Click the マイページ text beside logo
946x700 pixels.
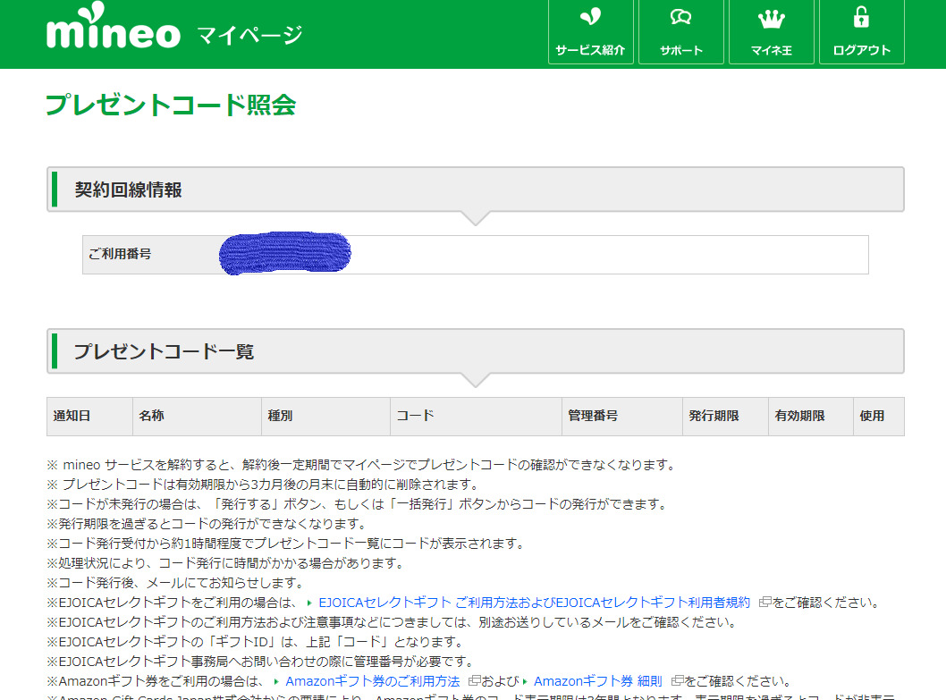coord(249,36)
